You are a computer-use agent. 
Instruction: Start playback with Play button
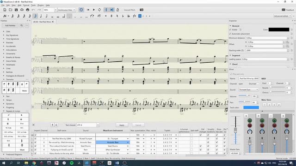click(x=94, y=10)
